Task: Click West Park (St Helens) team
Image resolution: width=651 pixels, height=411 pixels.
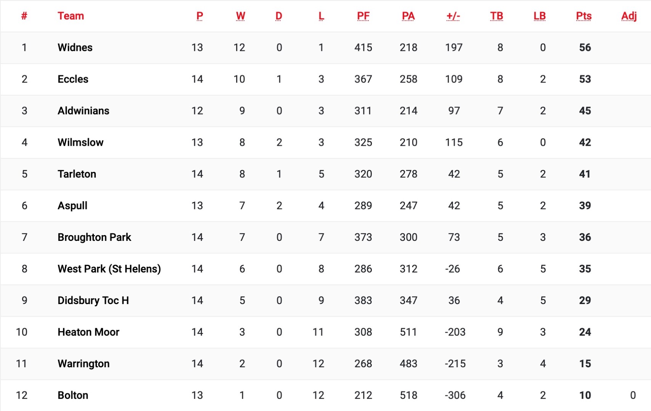Action: [x=109, y=269]
